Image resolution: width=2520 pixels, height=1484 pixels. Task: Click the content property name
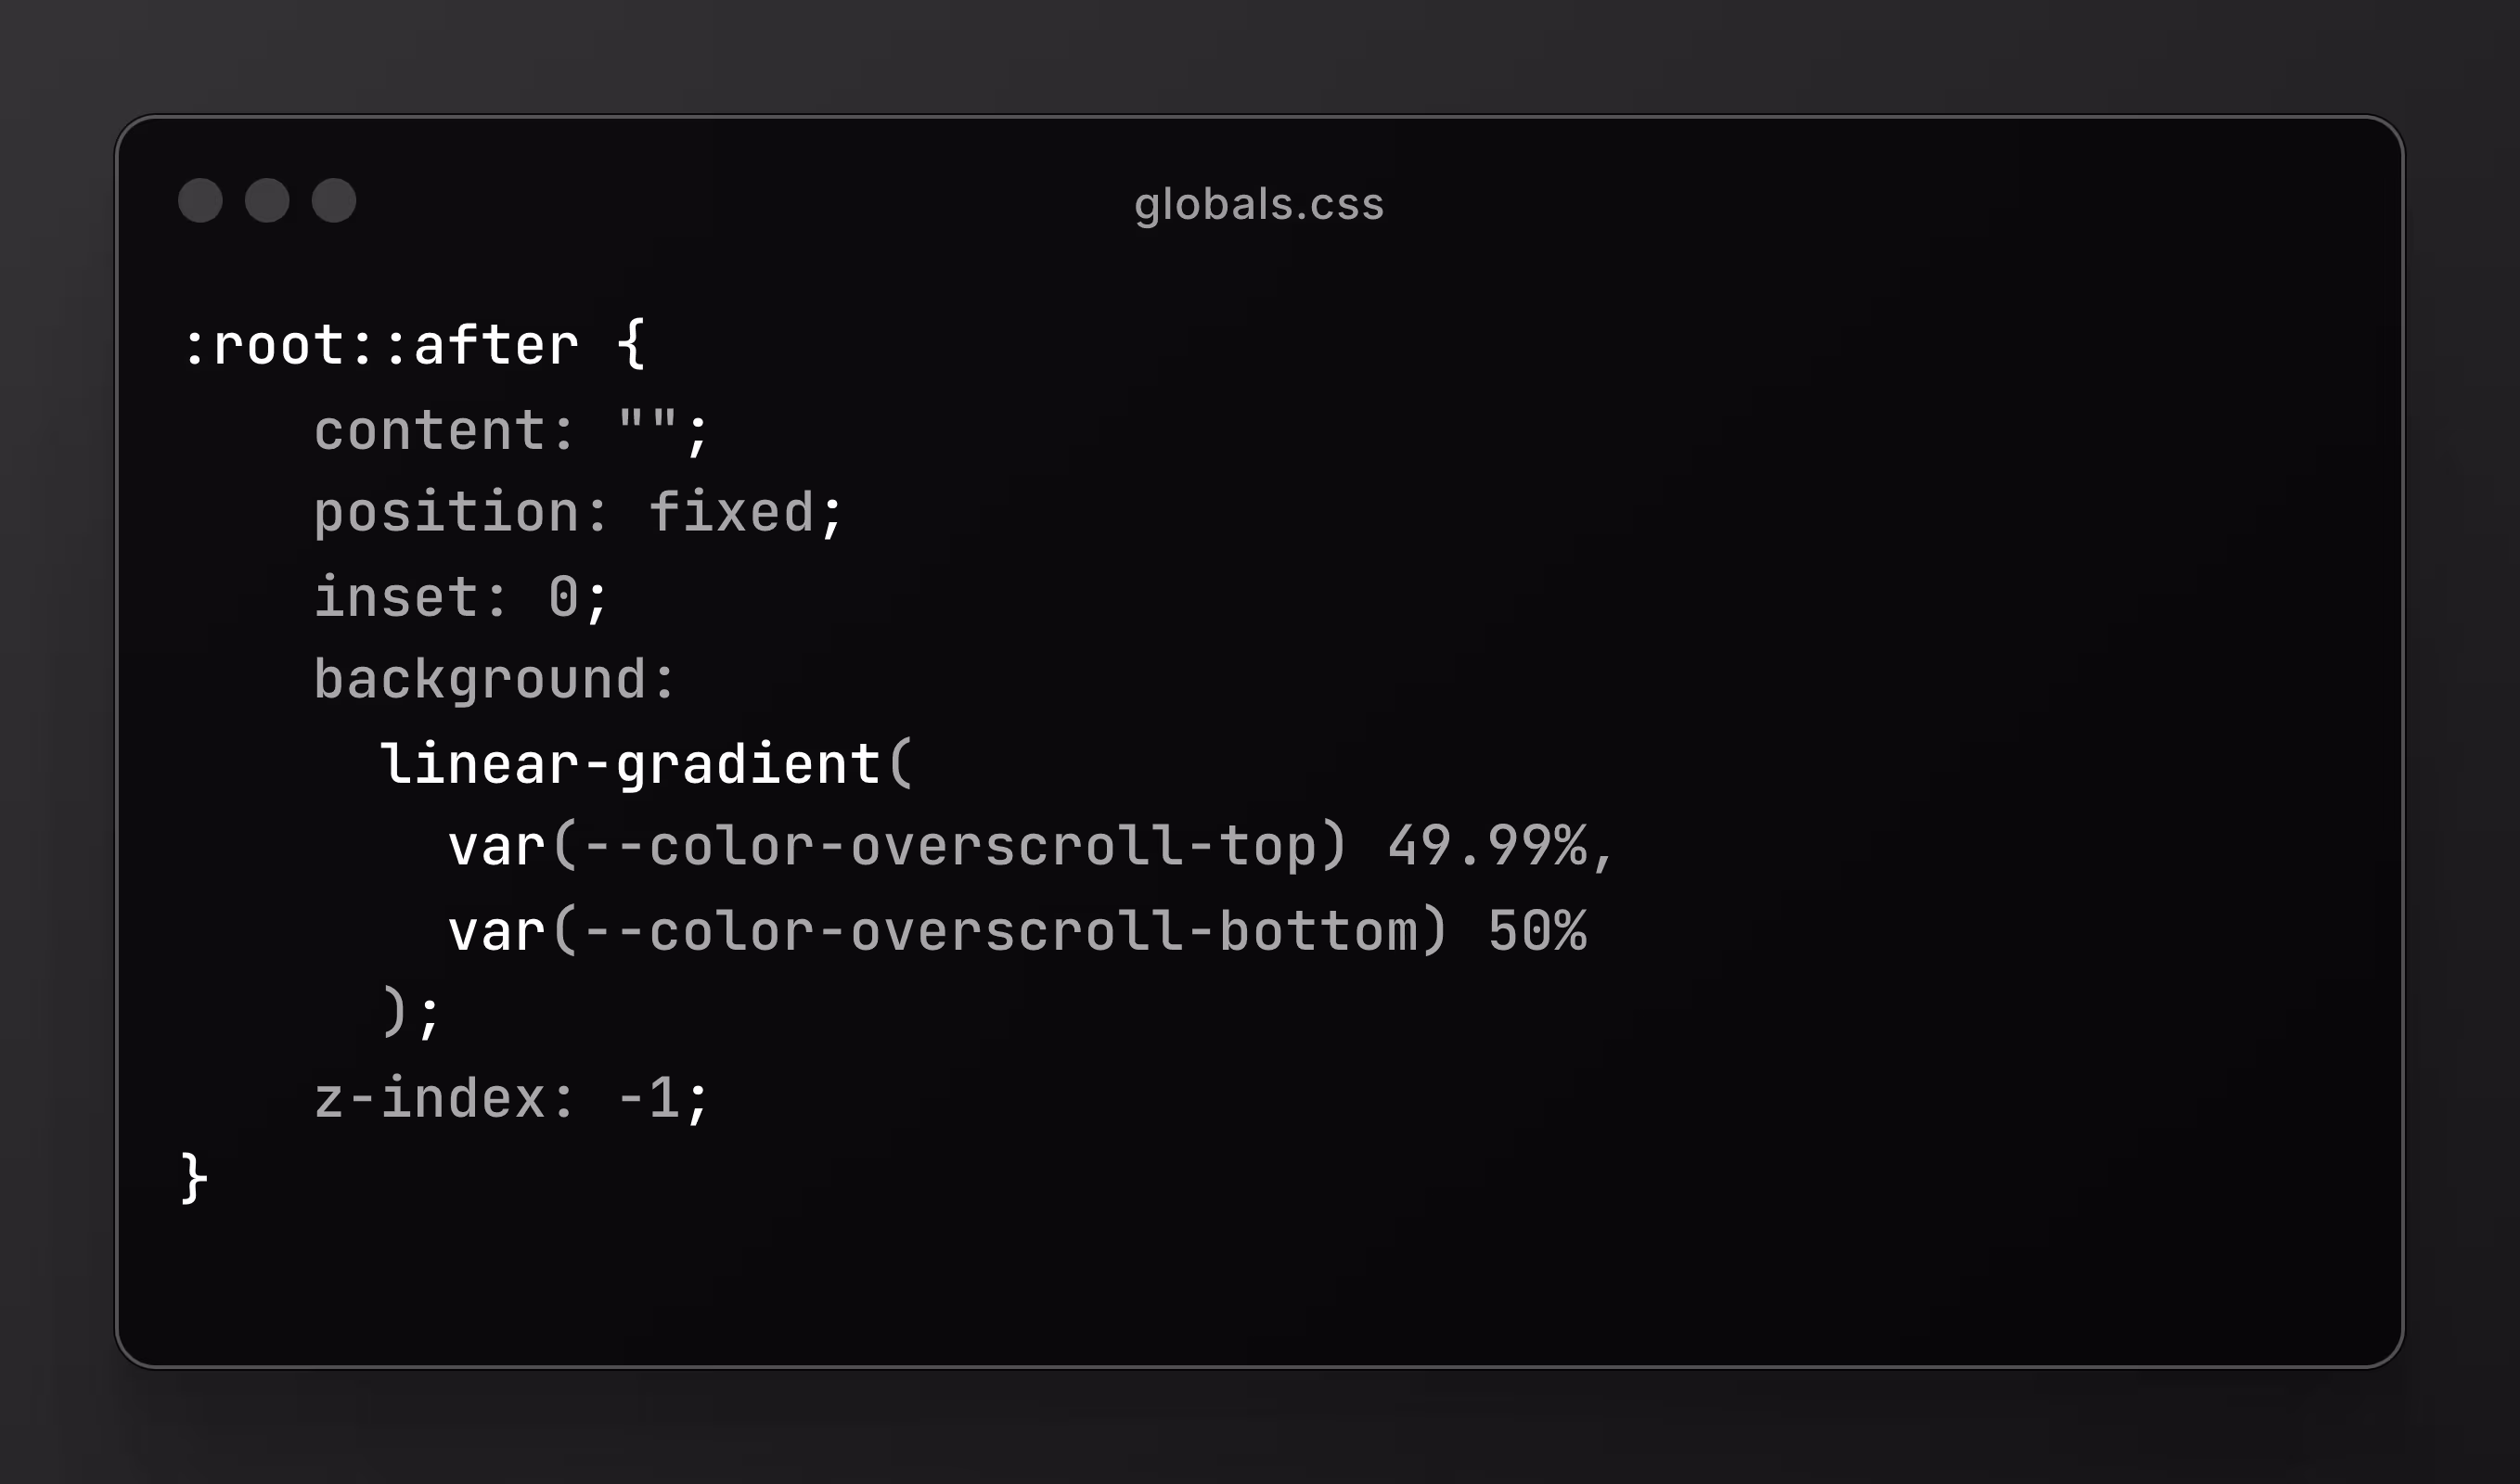pos(431,431)
